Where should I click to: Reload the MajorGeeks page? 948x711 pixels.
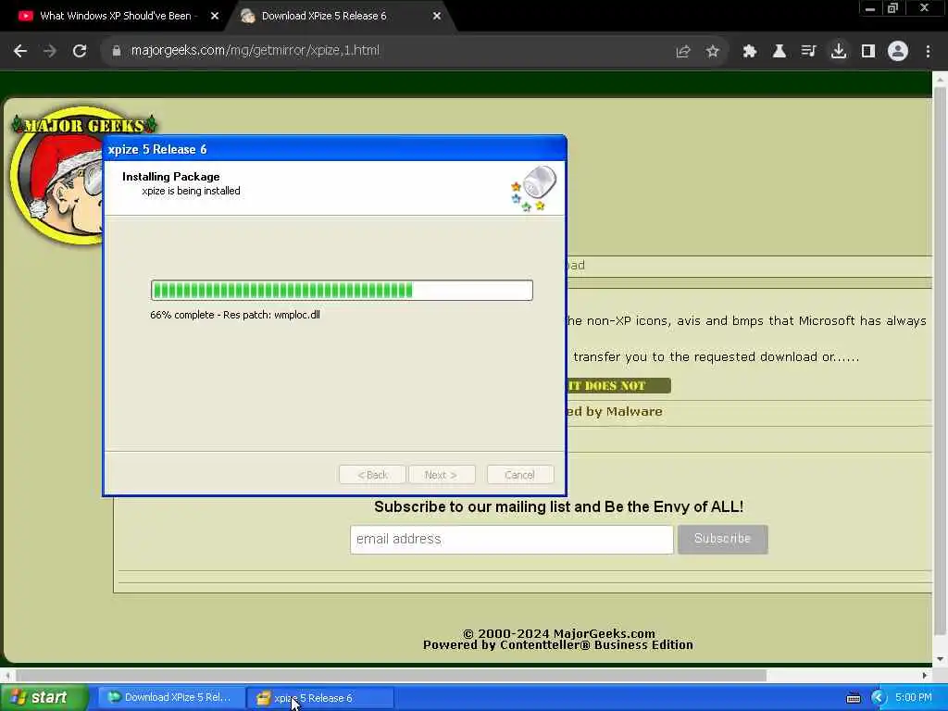pos(80,51)
